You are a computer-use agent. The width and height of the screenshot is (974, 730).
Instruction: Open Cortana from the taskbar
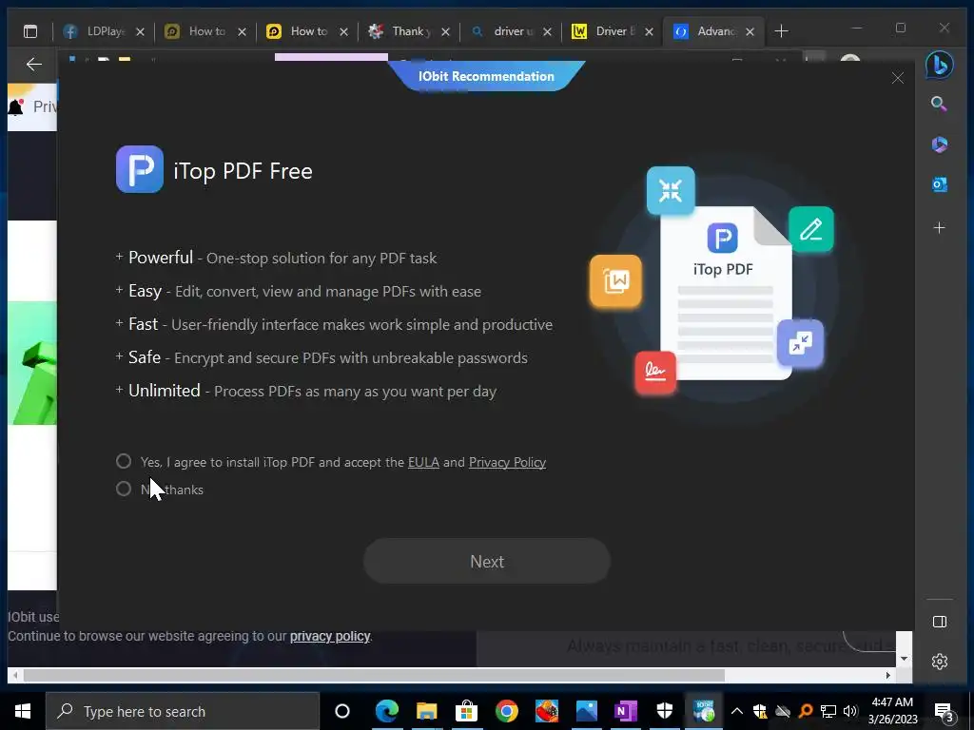click(x=342, y=711)
